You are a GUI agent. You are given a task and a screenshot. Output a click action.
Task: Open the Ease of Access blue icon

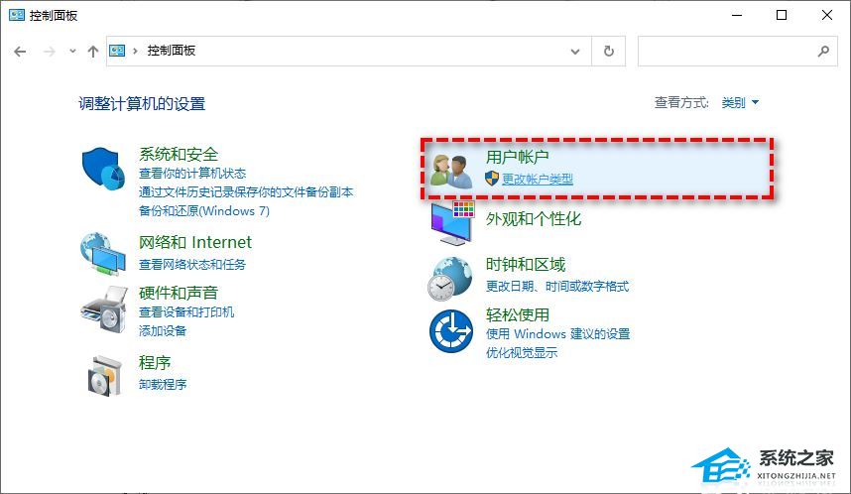coord(451,331)
